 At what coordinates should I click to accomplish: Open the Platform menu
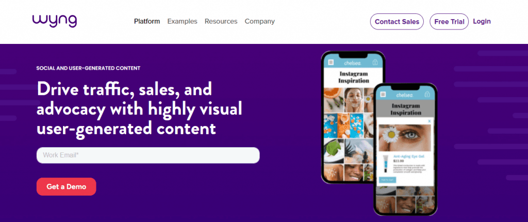[x=147, y=21]
